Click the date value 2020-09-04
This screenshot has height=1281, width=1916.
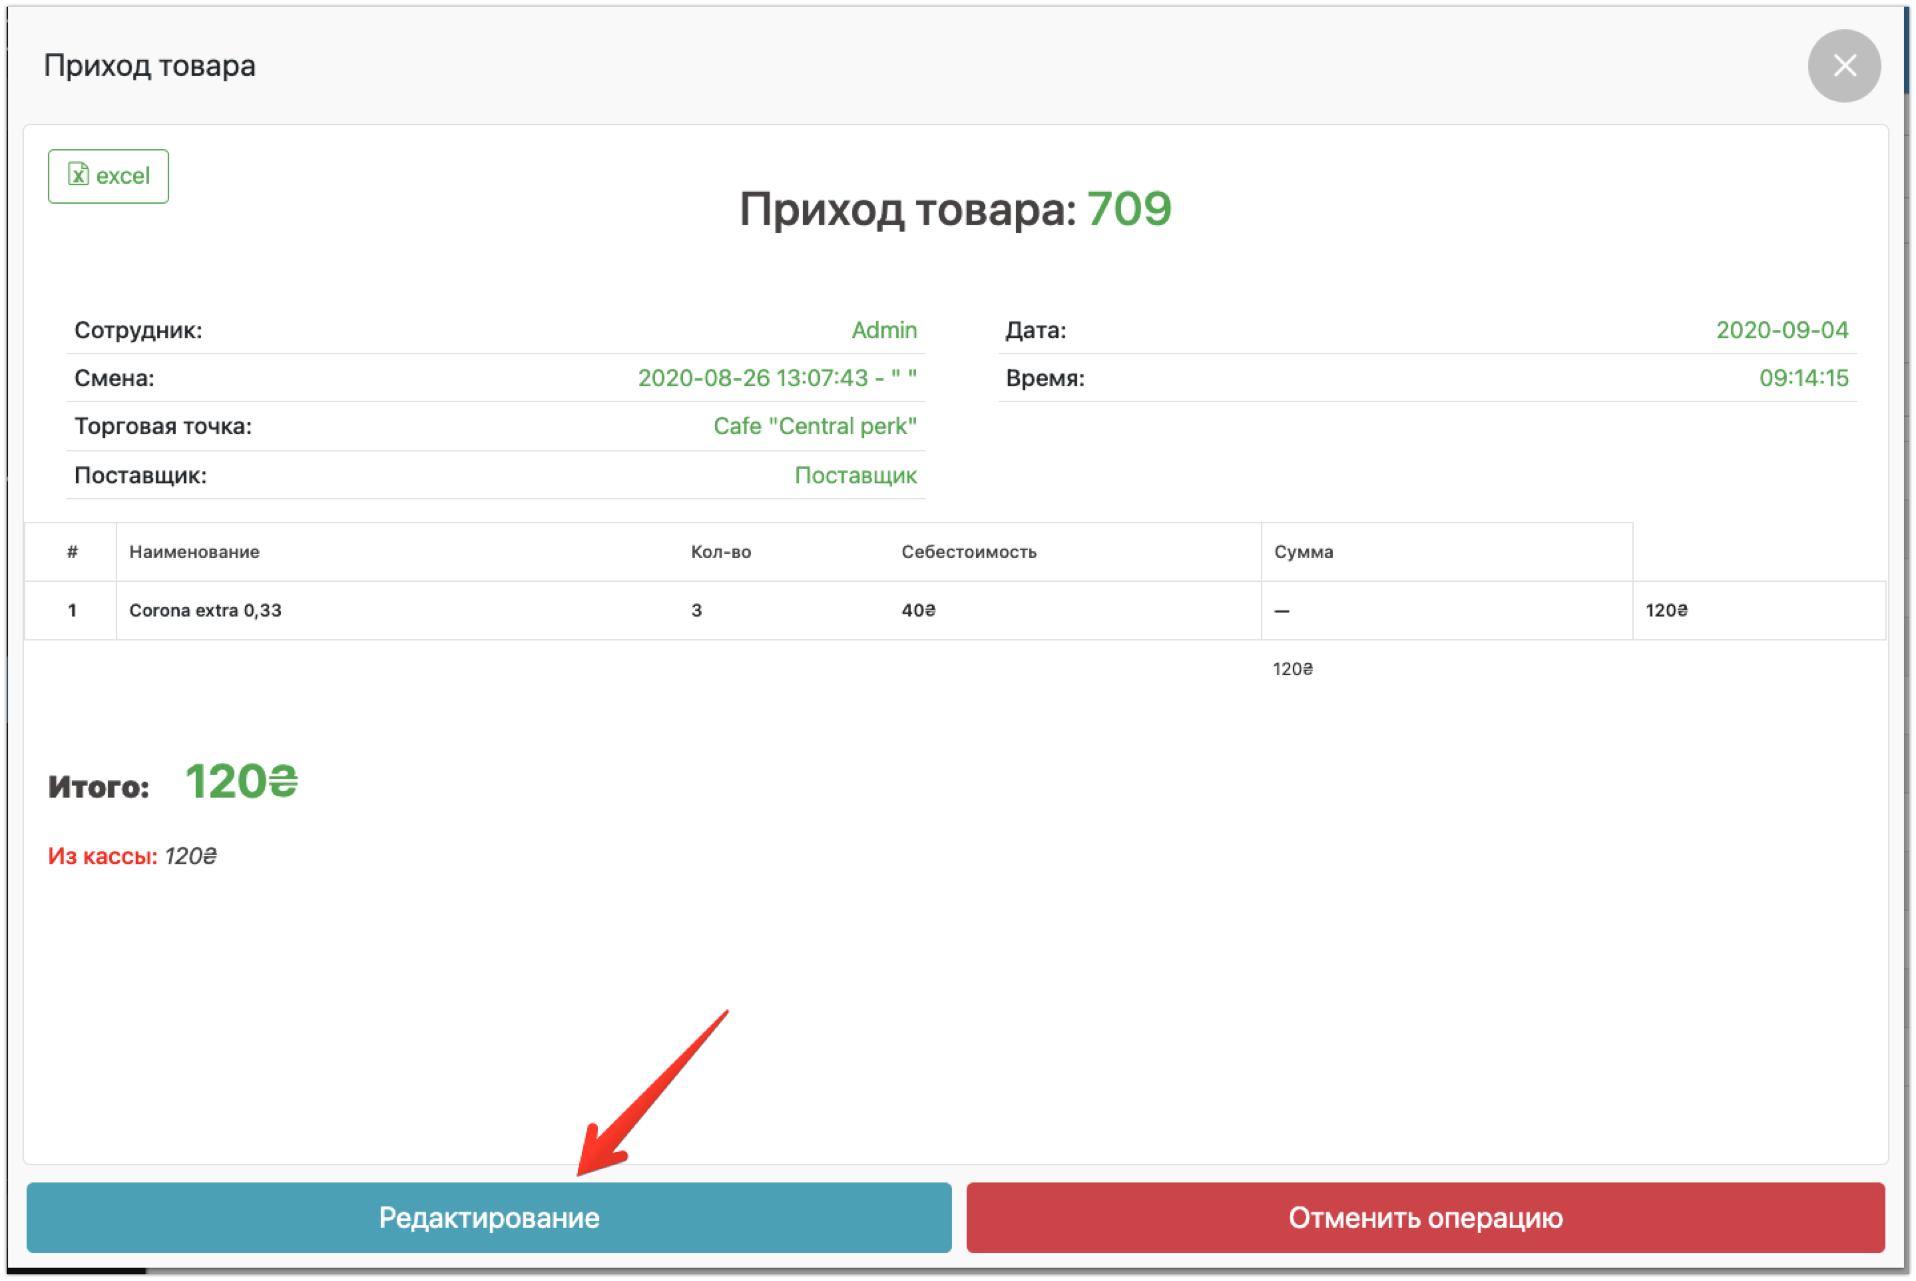coord(1782,330)
